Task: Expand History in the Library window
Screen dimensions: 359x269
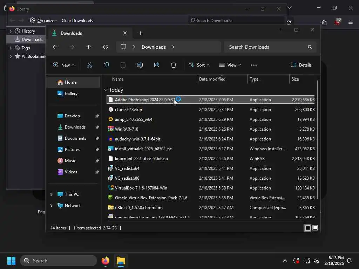Action: pyautogui.click(x=11, y=31)
